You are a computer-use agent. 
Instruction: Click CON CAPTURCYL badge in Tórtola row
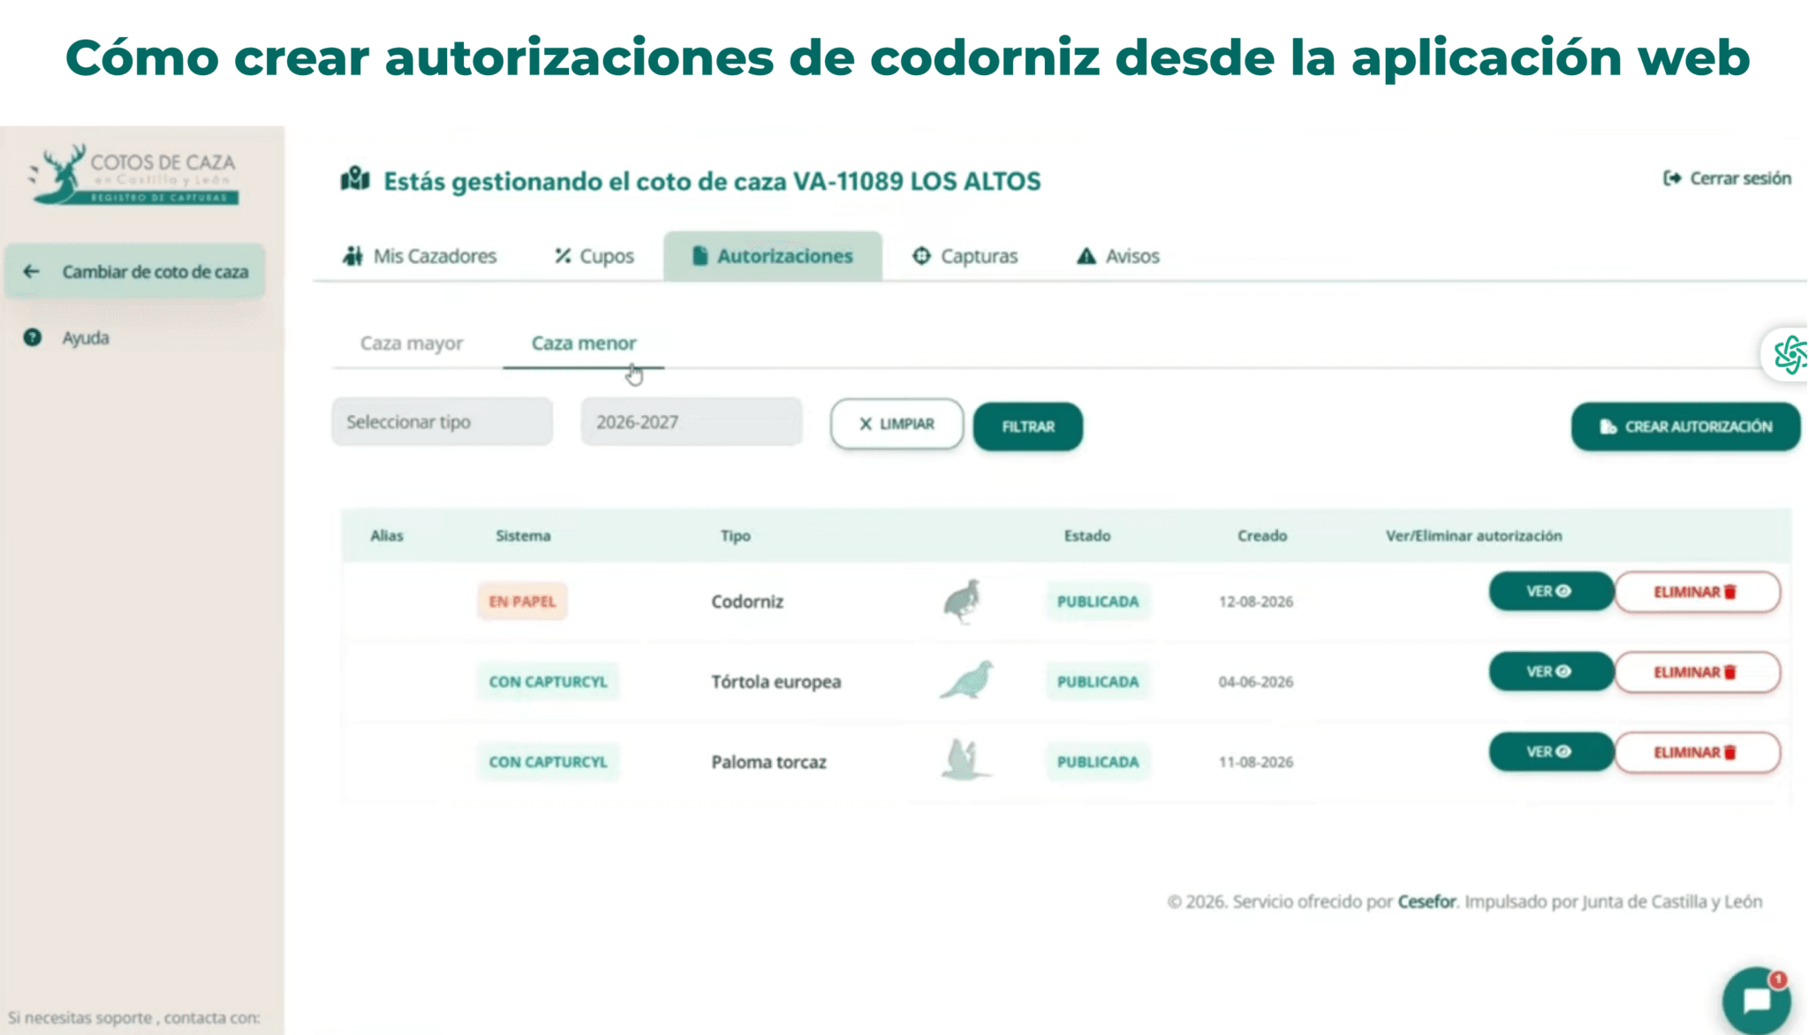click(x=548, y=682)
